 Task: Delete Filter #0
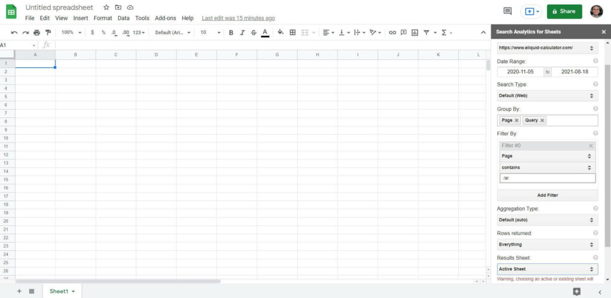[x=591, y=145]
